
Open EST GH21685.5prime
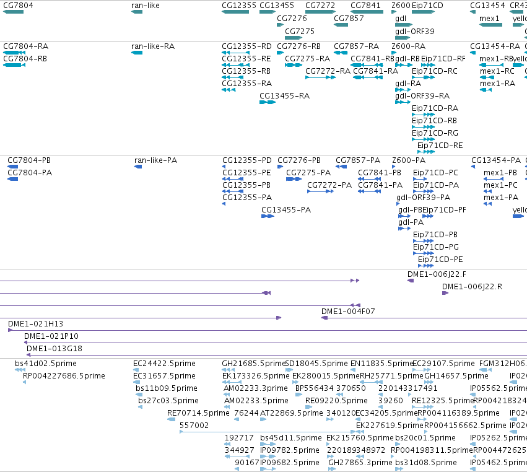tap(253, 364)
